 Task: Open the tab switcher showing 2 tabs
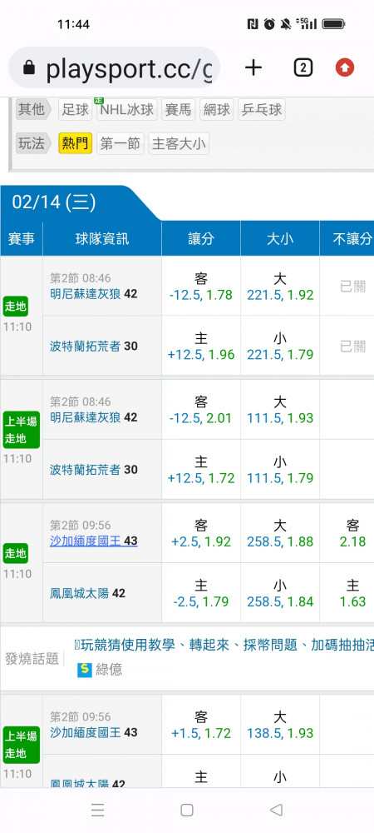click(x=303, y=67)
